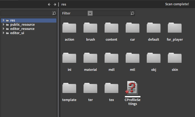195x117 pixels.
Task: Expand the res tree node
Action: pos(3,20)
